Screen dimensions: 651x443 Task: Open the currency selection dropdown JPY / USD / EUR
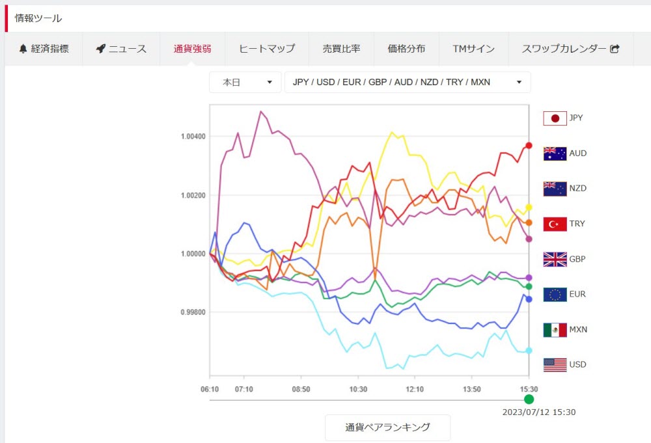tap(408, 82)
